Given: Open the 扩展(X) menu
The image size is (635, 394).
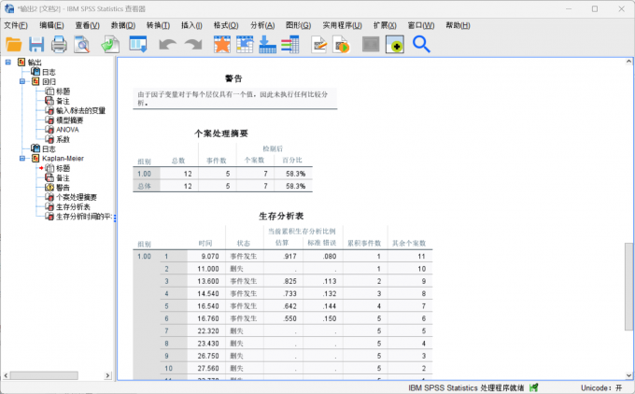Looking at the screenshot, I should [x=385, y=25].
